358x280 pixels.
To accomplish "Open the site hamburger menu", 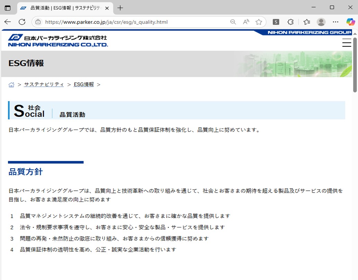I will coord(347,43).
